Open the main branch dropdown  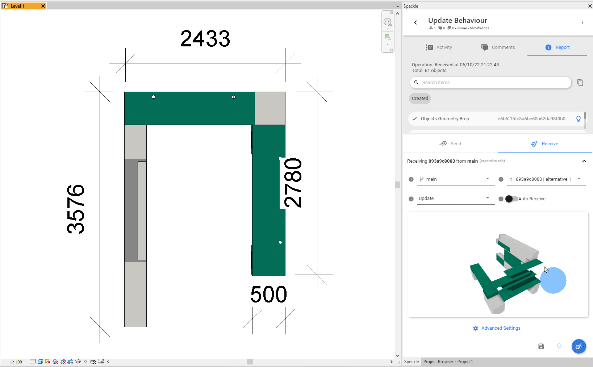pos(456,179)
